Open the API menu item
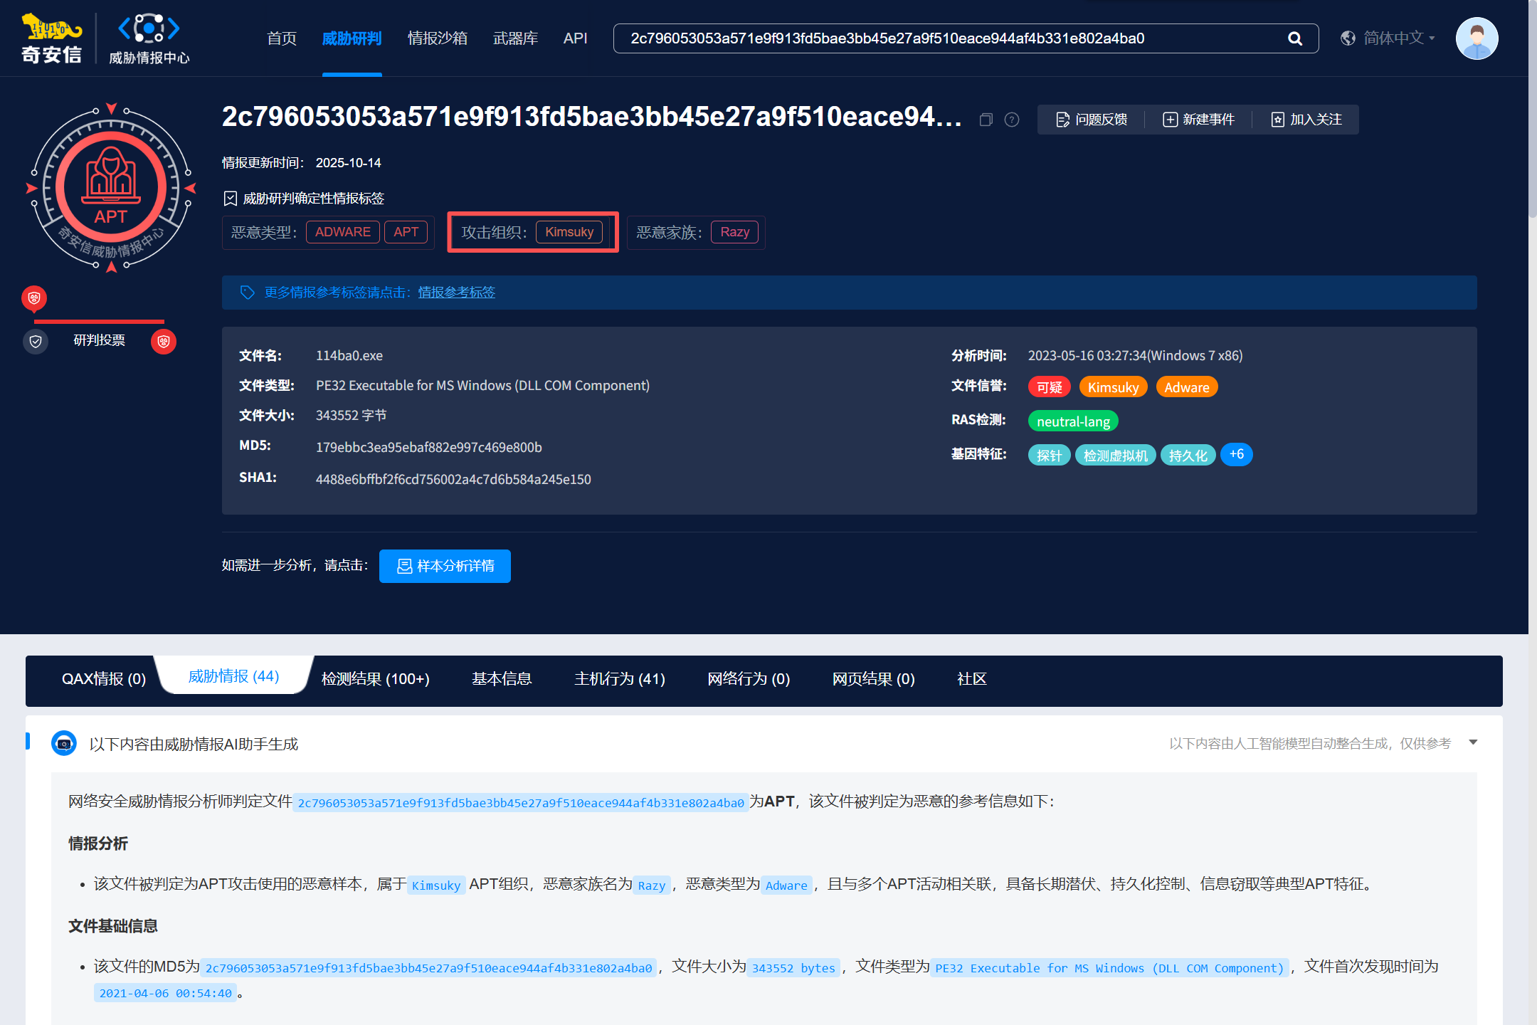Viewport: 1537px width, 1025px height. pyautogui.click(x=576, y=38)
